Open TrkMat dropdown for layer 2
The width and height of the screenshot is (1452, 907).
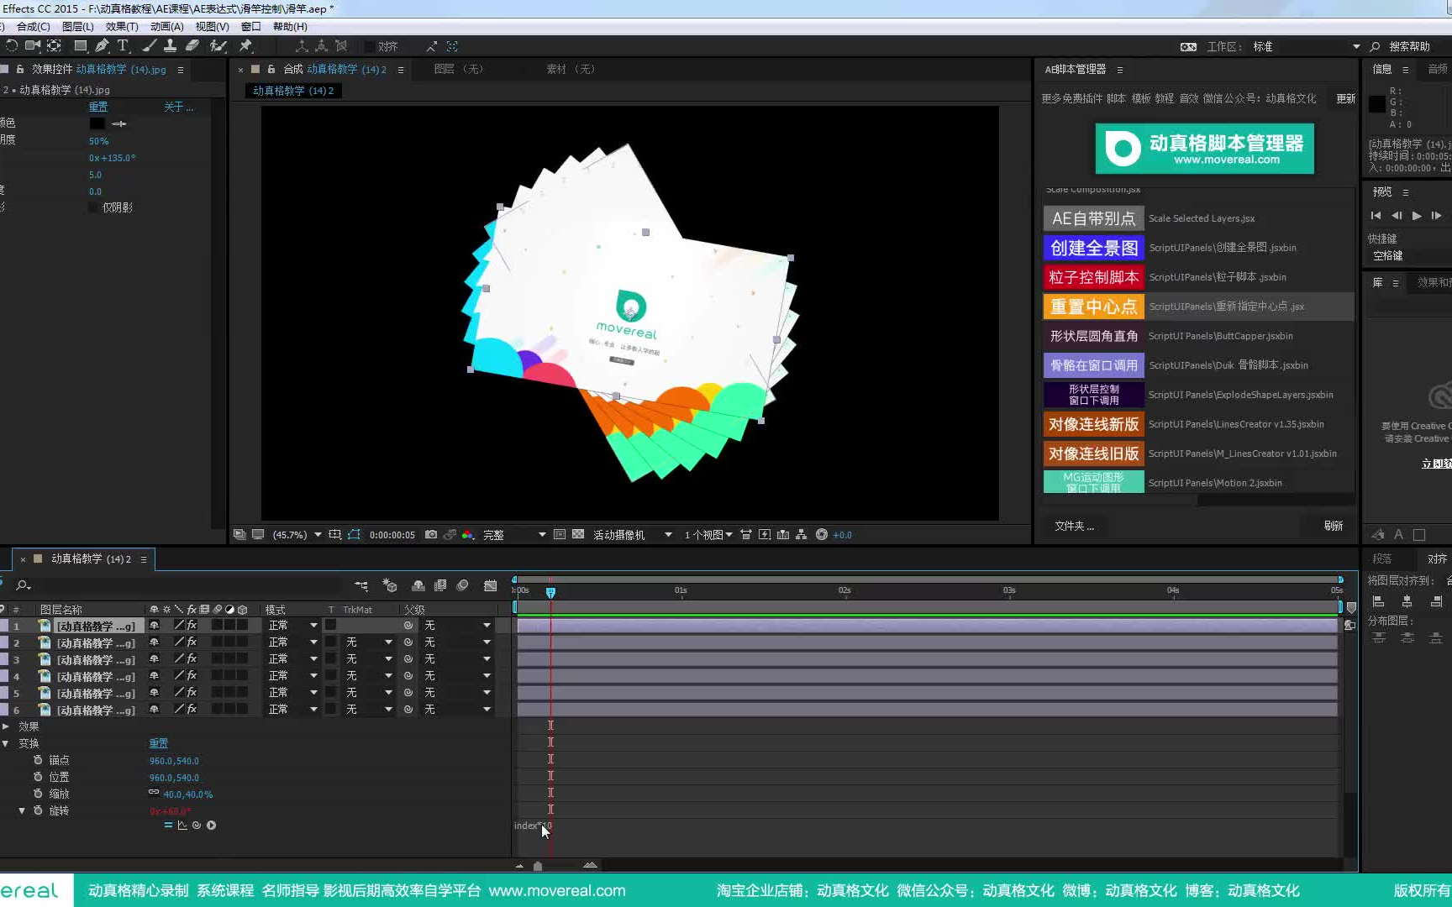pyautogui.click(x=368, y=642)
